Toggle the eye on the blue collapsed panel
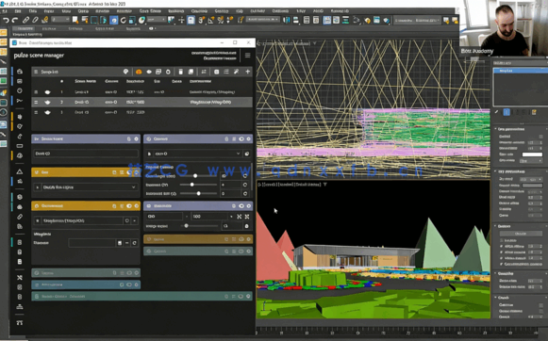548x341 pixels. click(129, 284)
